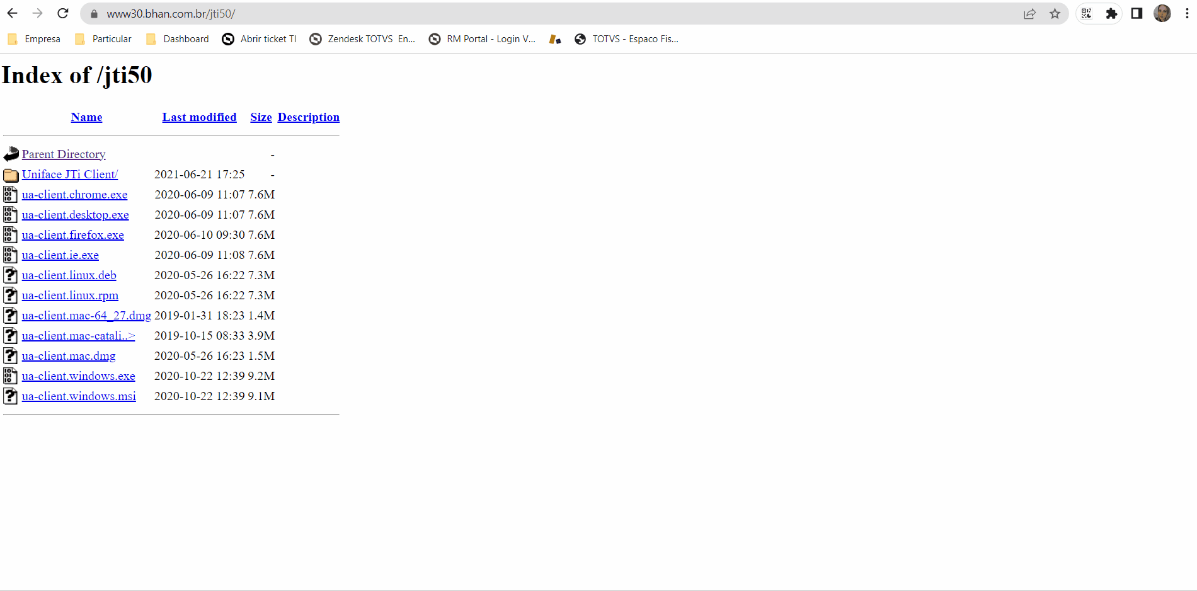This screenshot has height=591, width=1197.
Task: Click unknown-file icon beside ua-client.windows.msi
Action: coord(11,396)
